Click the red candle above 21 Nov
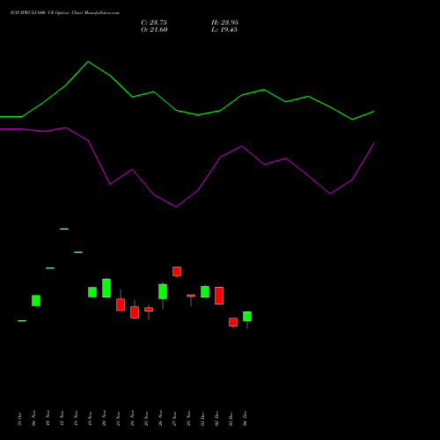The image size is (440, 440). click(121, 304)
